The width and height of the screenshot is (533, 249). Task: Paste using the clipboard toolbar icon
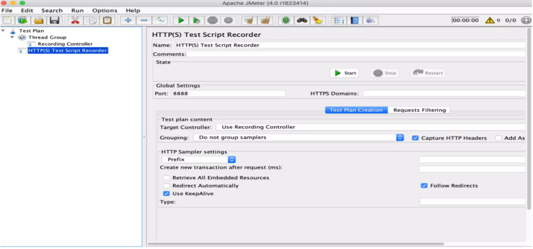[107, 20]
